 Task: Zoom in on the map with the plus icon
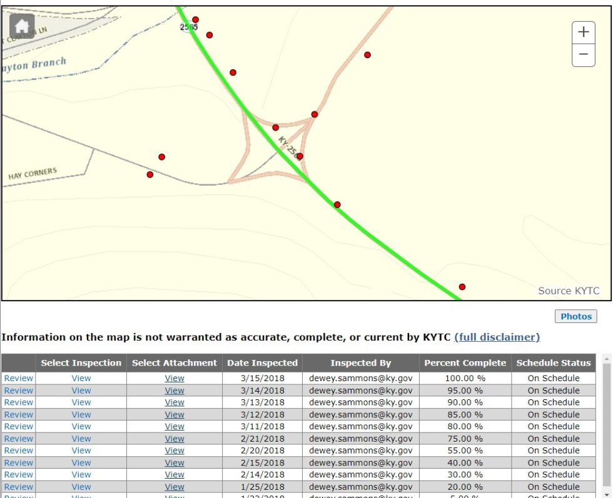[x=583, y=32]
